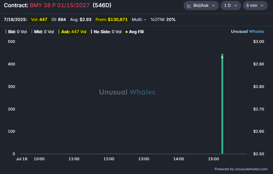Image resolution: width=273 pixels, height=174 pixels.
Task: Click the BMY 38 P 01/15/2027 contract name
Action: pos(59,5)
